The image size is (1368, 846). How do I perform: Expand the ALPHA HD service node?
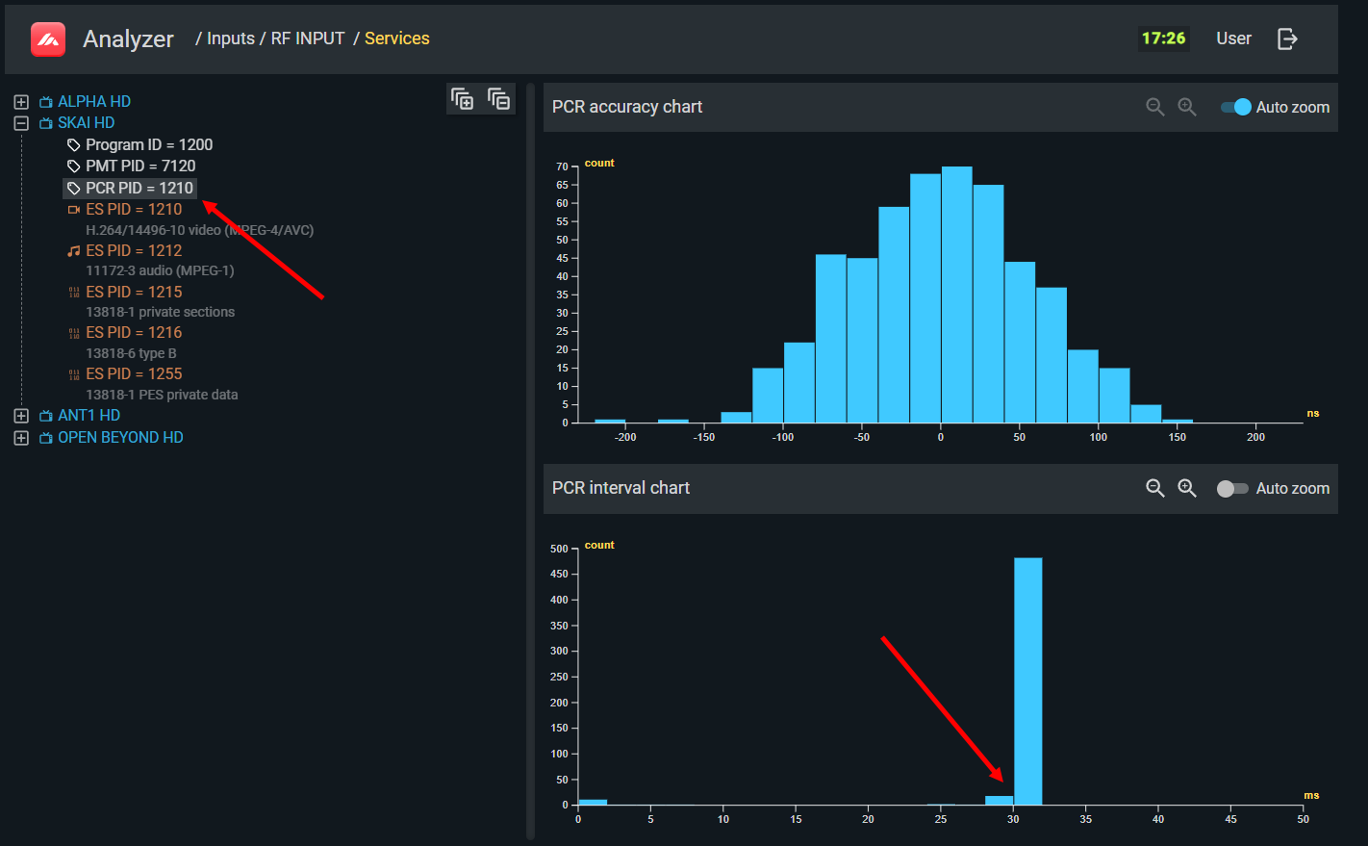click(x=21, y=102)
